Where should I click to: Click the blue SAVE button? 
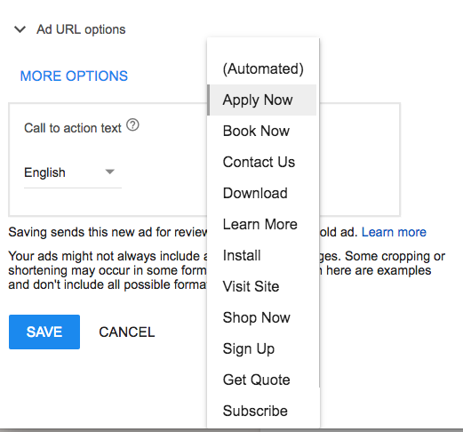coord(44,332)
